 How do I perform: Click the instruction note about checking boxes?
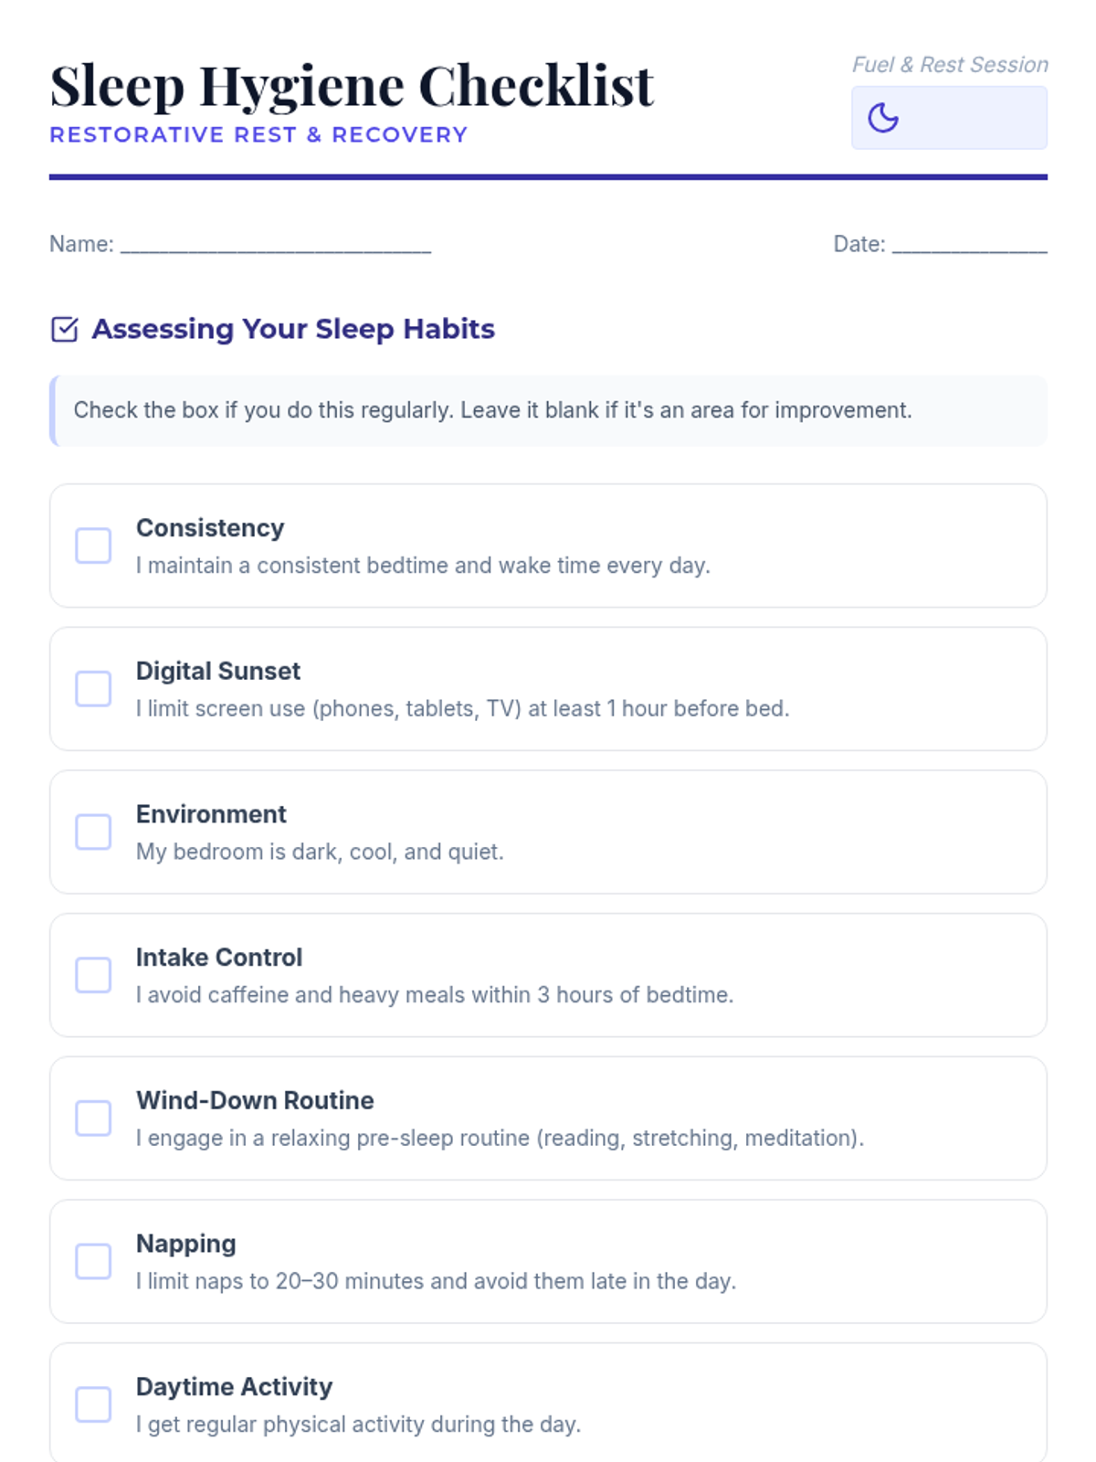(492, 410)
